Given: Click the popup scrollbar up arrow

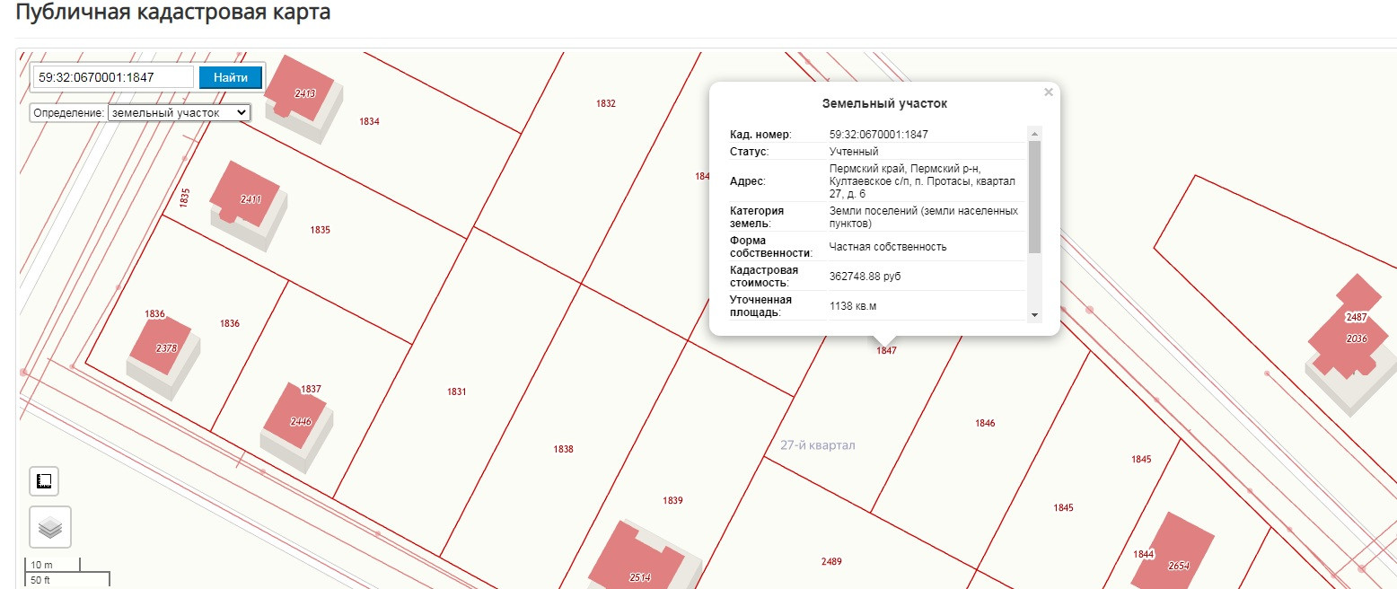Looking at the screenshot, I should tap(1034, 134).
